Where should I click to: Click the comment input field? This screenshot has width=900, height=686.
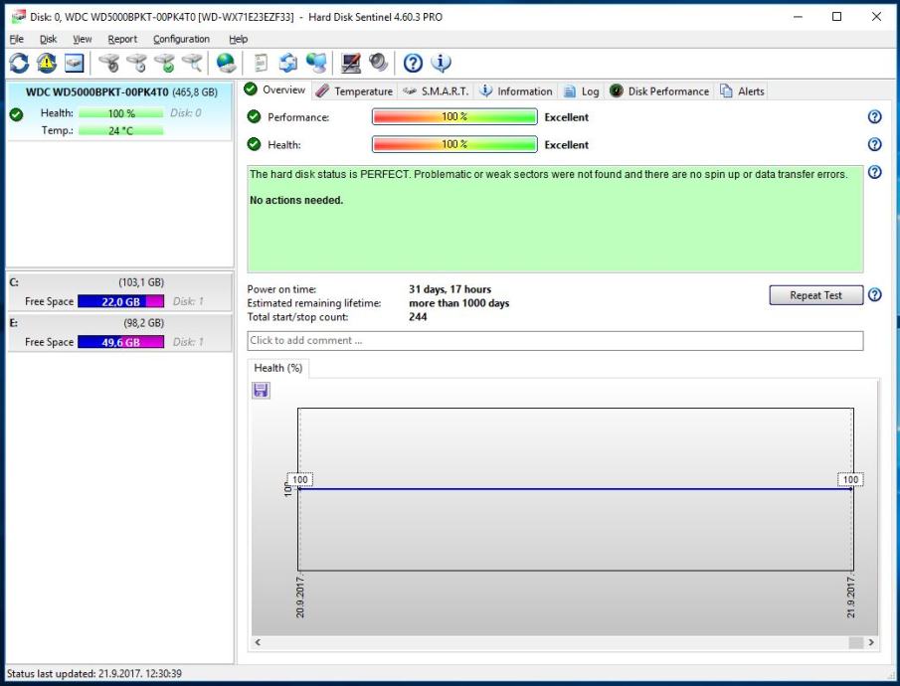555,341
